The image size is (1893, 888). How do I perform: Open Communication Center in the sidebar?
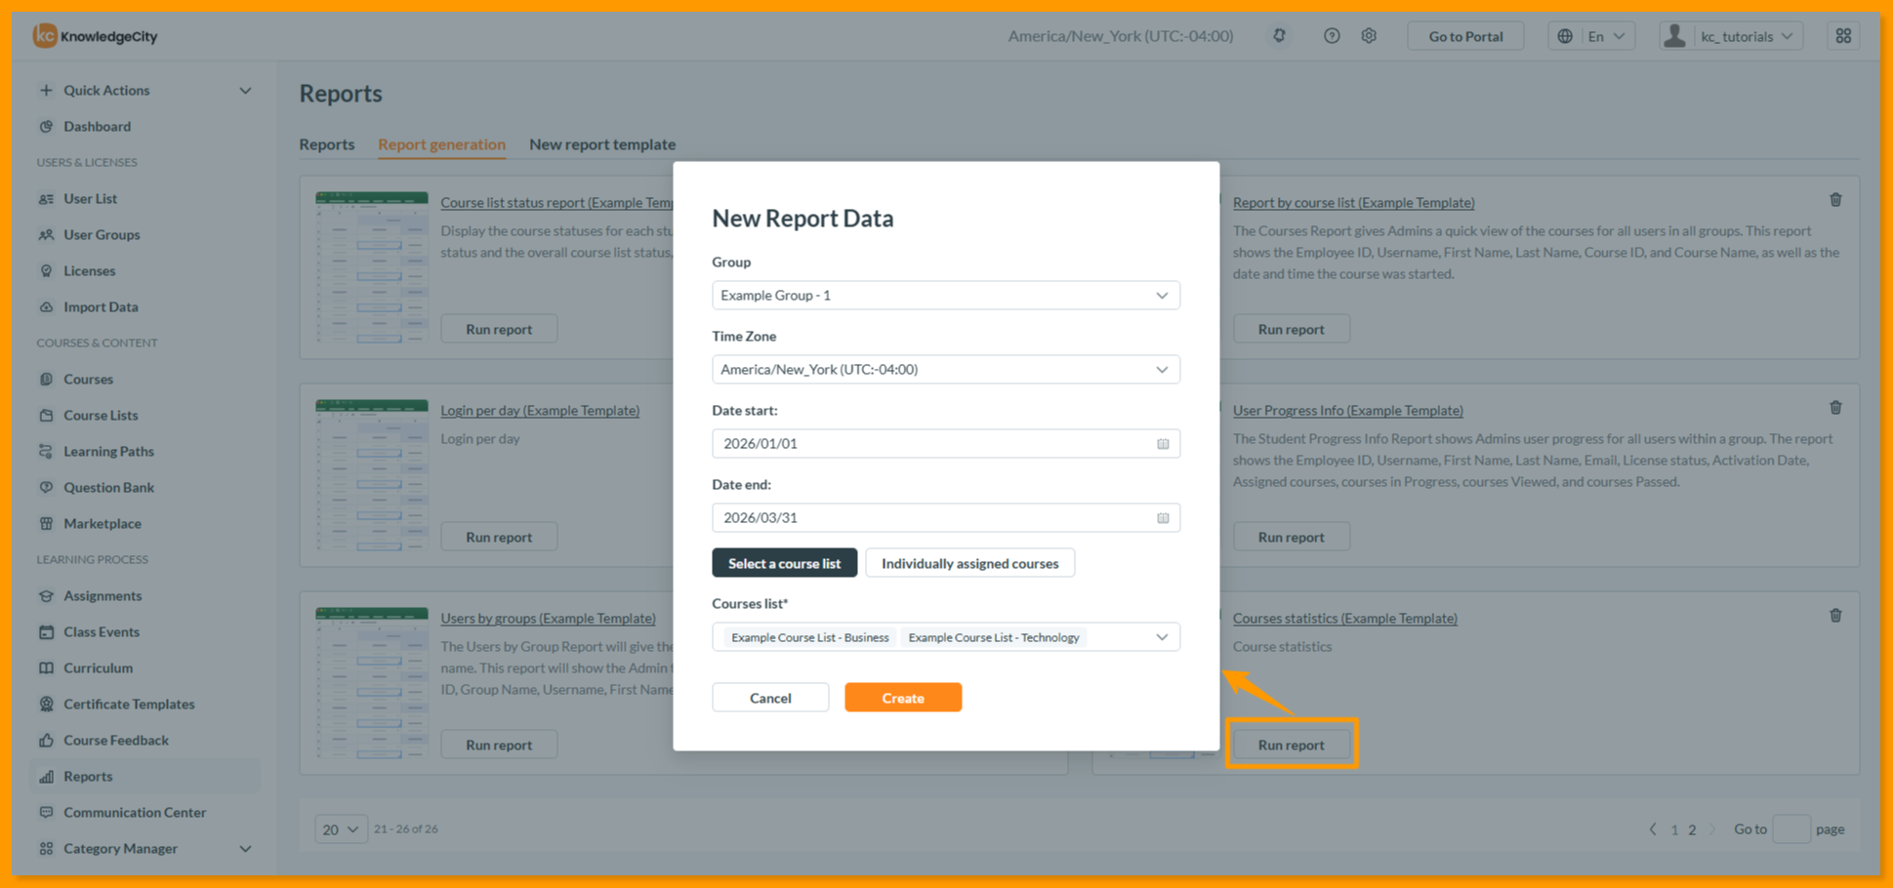135,813
